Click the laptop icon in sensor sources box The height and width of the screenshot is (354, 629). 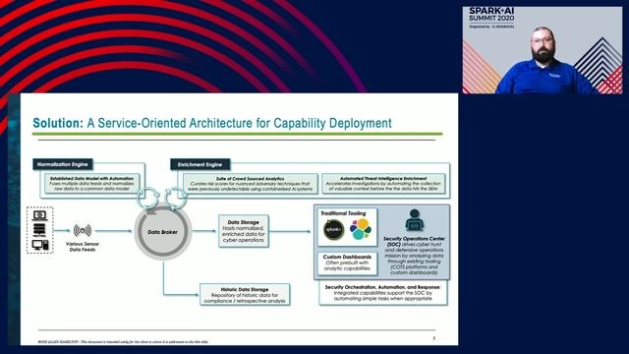tap(39, 215)
